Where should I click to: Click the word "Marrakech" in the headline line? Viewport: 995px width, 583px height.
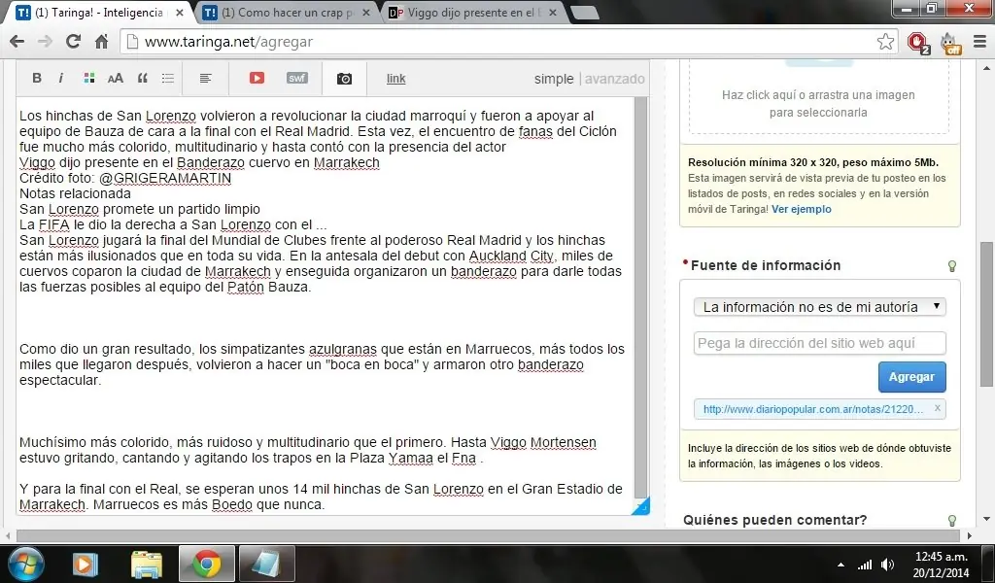pos(347,162)
